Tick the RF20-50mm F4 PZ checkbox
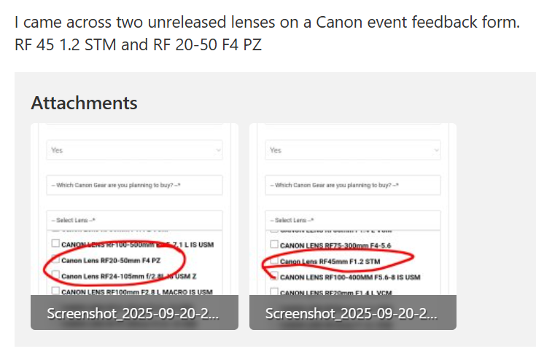 click(55, 259)
